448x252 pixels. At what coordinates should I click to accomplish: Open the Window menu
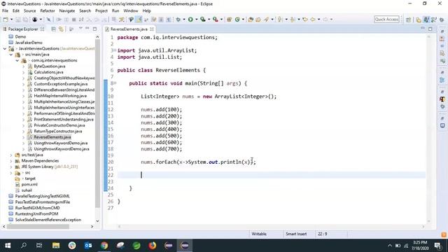(x=131, y=11)
